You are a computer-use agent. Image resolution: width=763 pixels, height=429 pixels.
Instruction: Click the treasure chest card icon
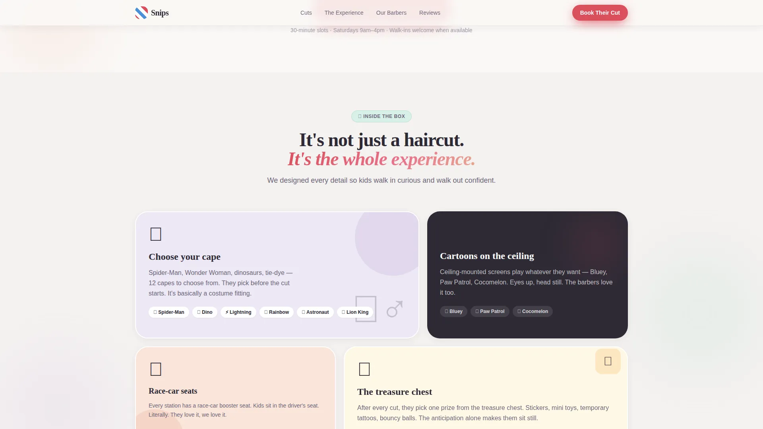point(364,369)
